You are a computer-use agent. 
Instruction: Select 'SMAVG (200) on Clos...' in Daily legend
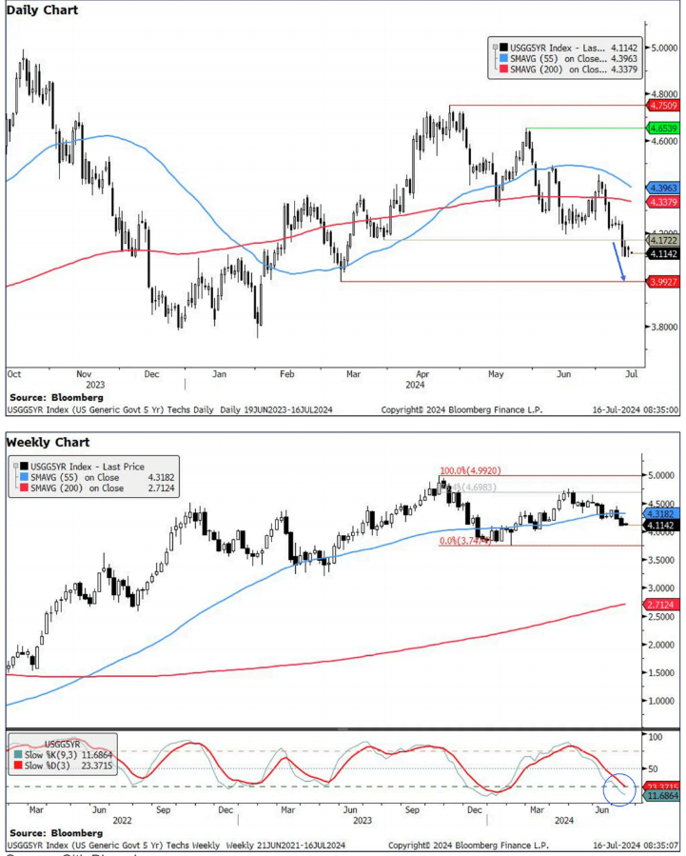point(558,70)
